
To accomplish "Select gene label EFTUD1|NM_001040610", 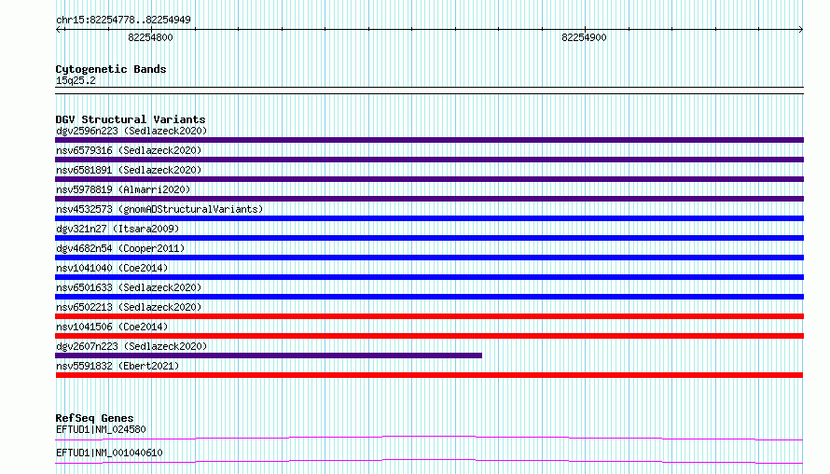I will 109,453.
